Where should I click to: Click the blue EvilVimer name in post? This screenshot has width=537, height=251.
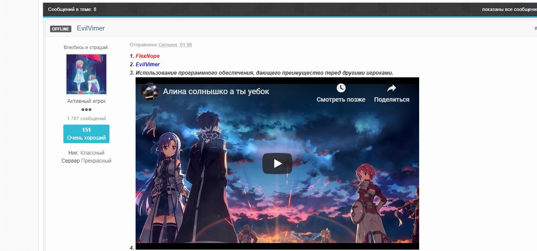148,65
